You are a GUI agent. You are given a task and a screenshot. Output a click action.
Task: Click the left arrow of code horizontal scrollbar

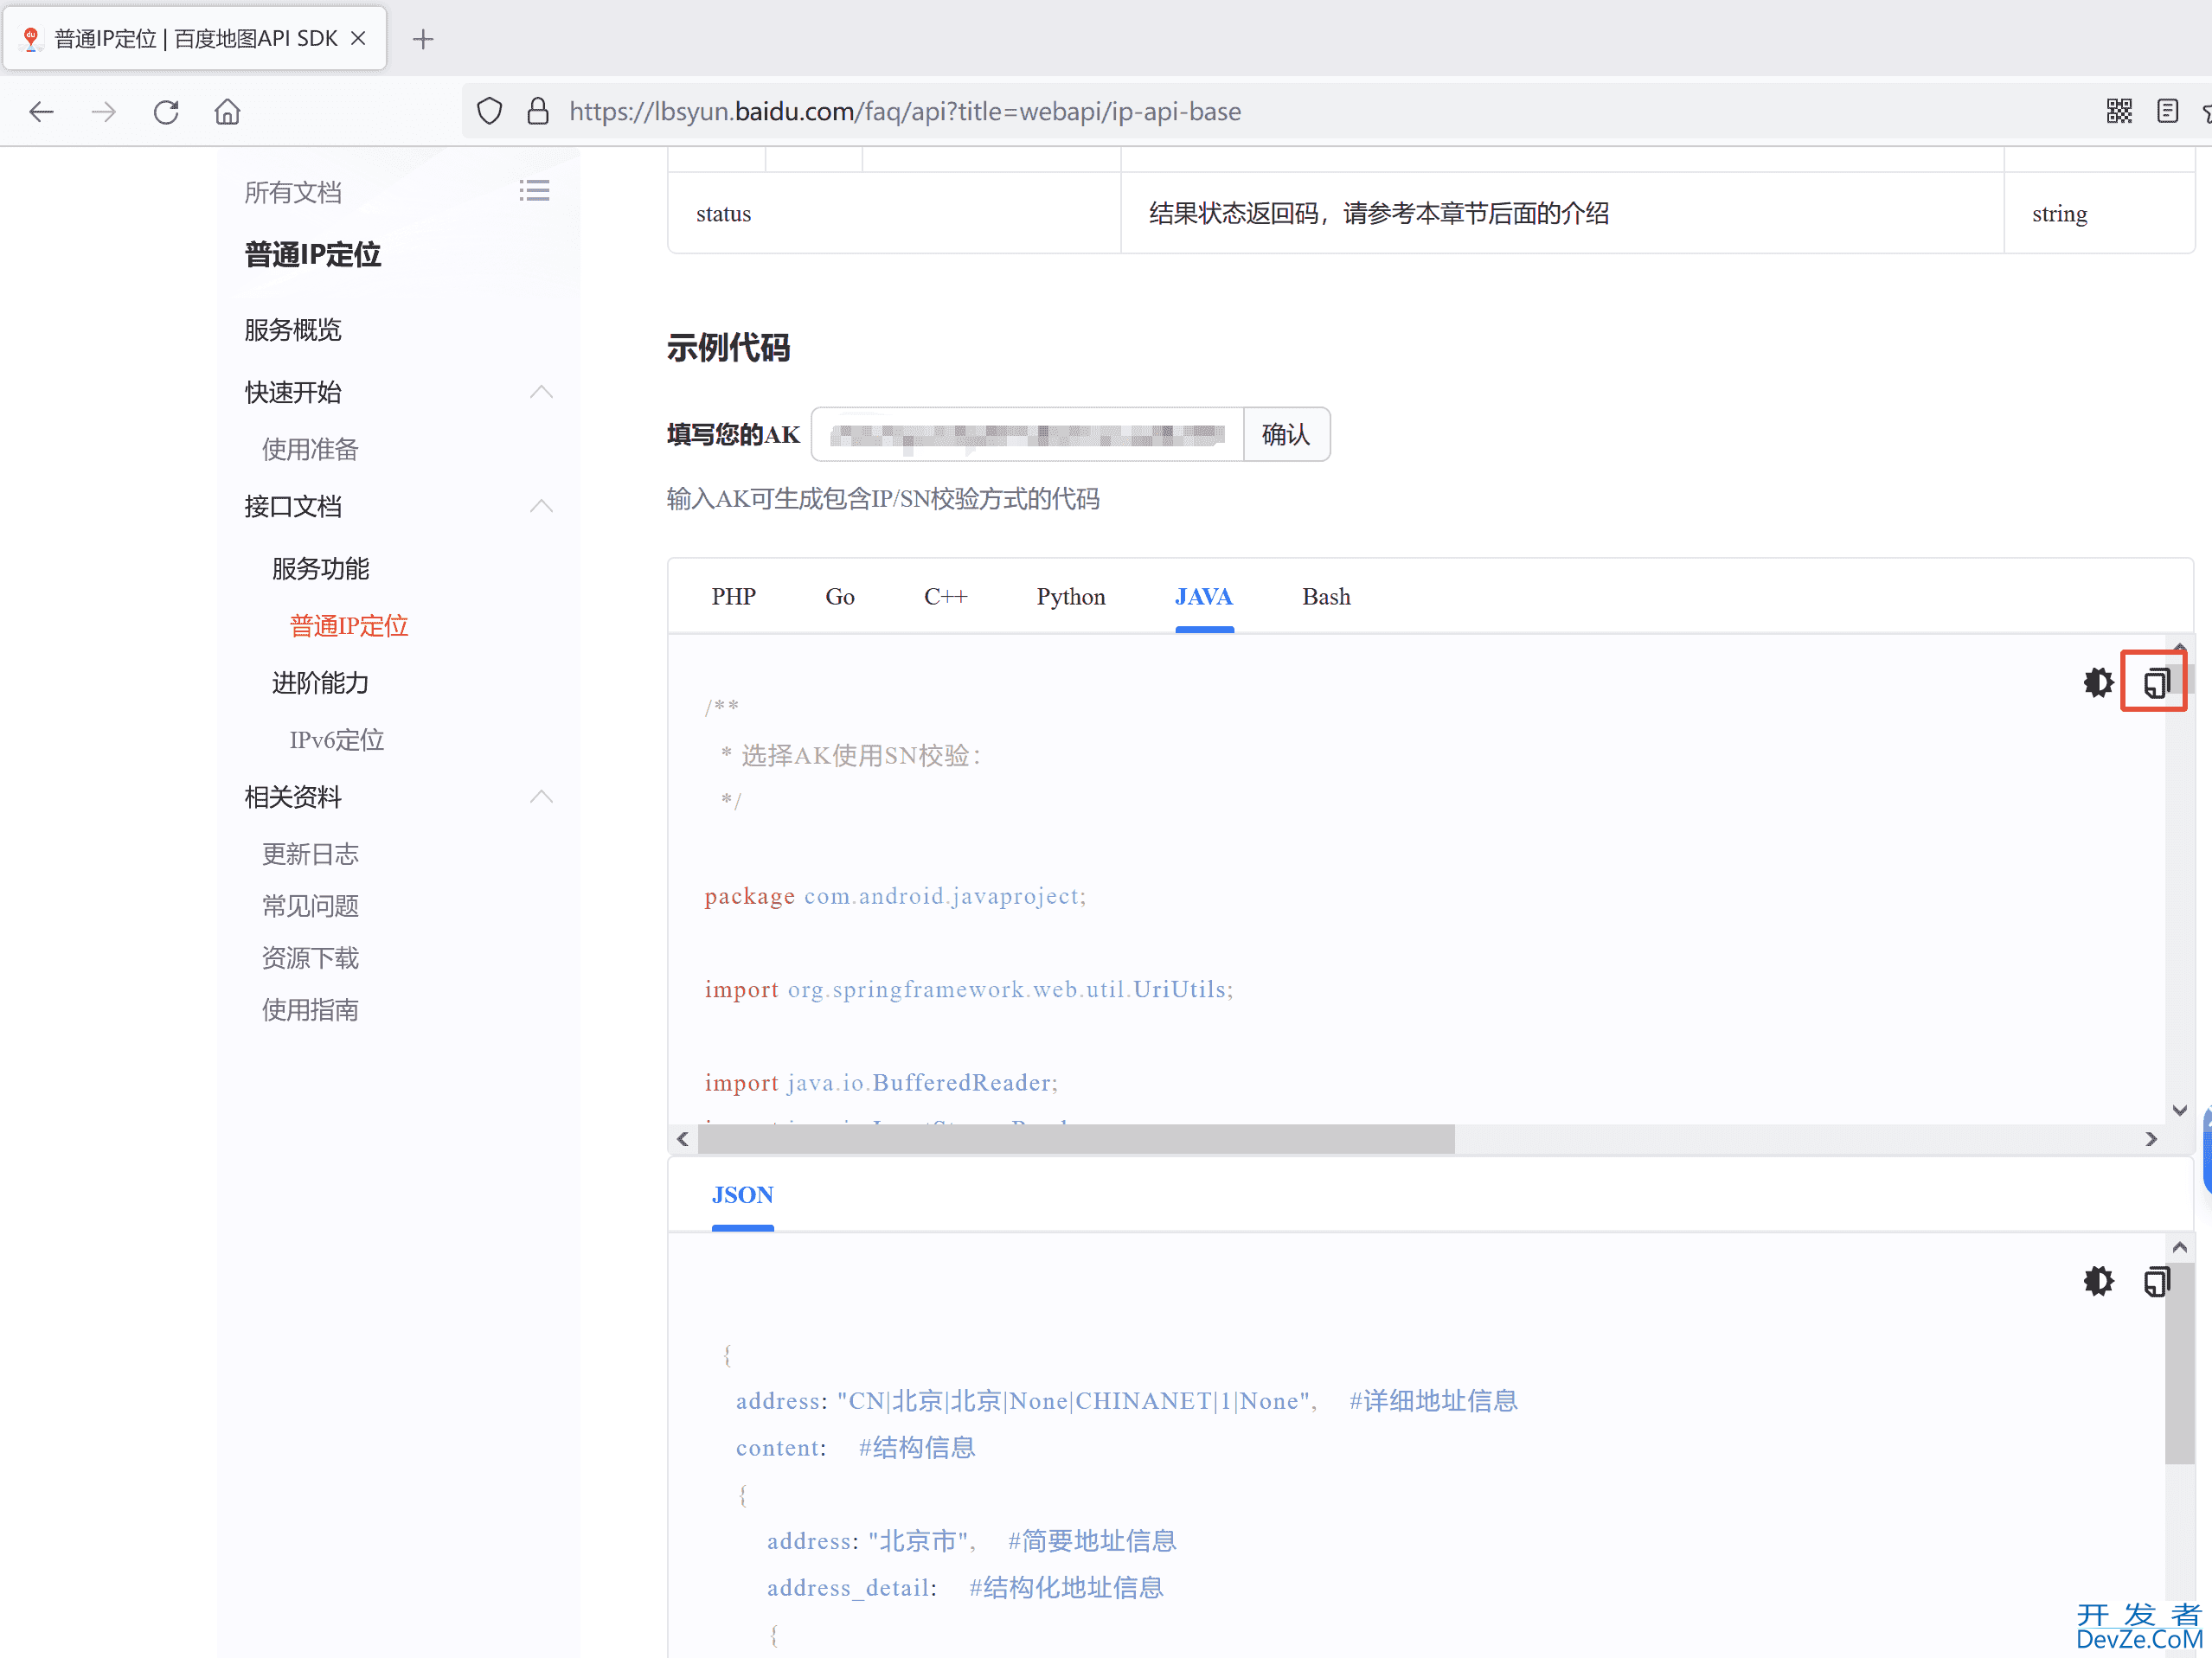682,1139
